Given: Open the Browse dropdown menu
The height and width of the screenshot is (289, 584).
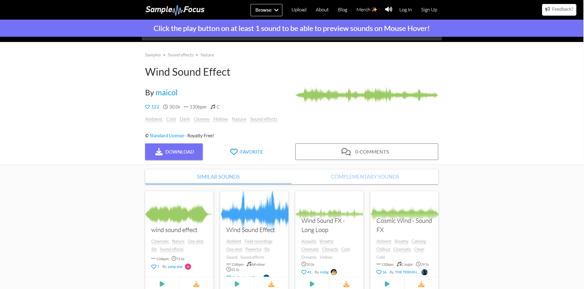Looking at the screenshot, I should pos(266,10).
